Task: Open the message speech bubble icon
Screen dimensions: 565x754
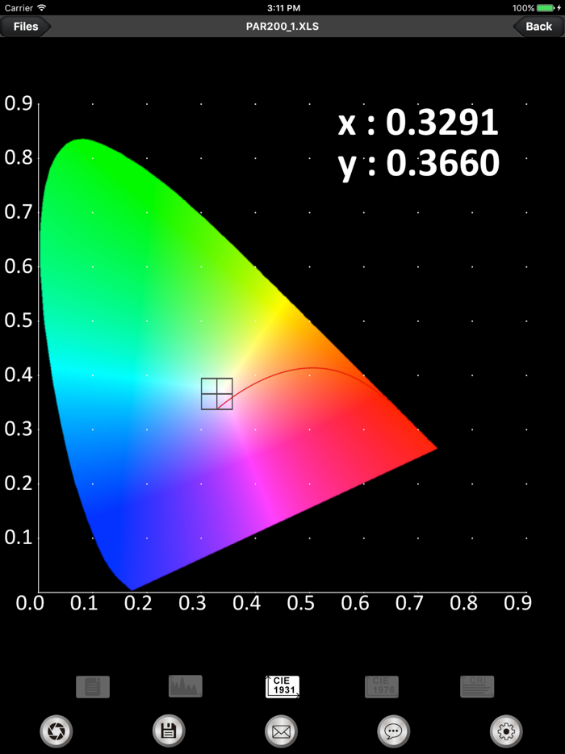Action: click(x=394, y=731)
